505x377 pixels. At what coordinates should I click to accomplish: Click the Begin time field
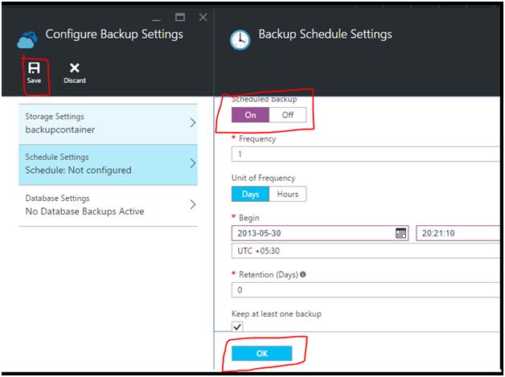click(x=458, y=233)
